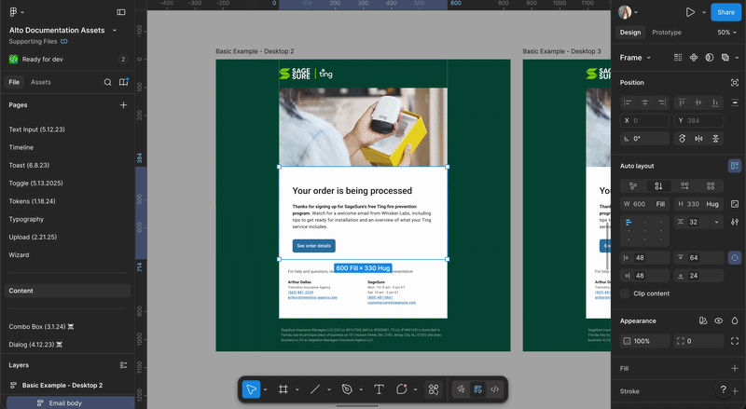Align top icon in Position
This screenshot has width=746, height=409.
[x=682, y=102]
